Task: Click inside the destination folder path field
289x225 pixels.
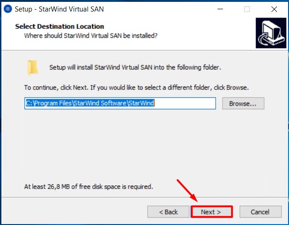Action: coord(120,103)
